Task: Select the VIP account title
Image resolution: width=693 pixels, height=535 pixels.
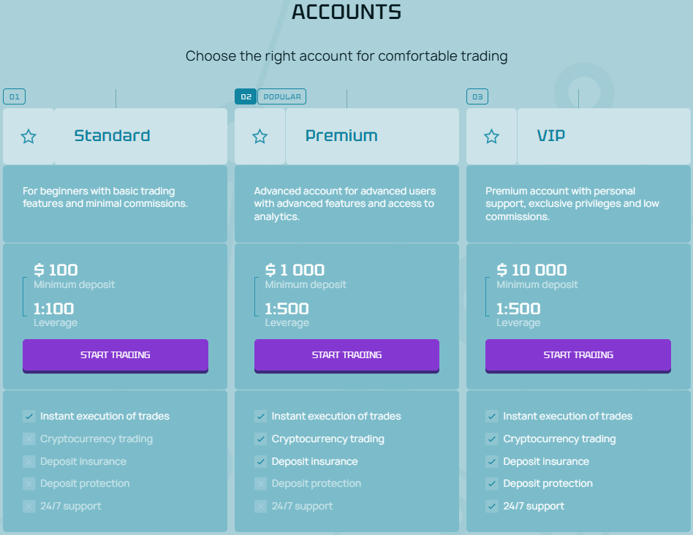Action: [550, 136]
